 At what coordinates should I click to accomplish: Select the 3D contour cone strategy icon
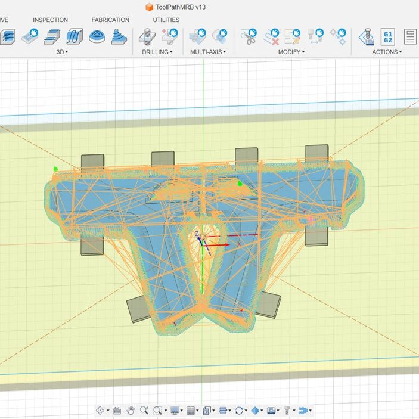120,36
